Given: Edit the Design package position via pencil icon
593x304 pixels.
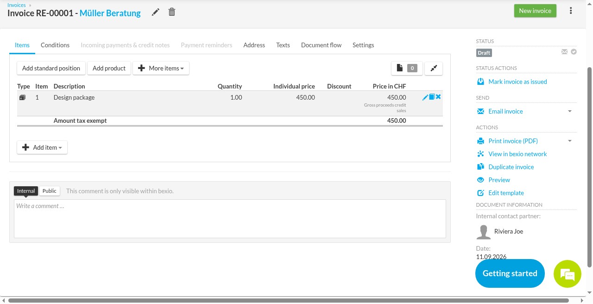Looking at the screenshot, I should point(425,97).
